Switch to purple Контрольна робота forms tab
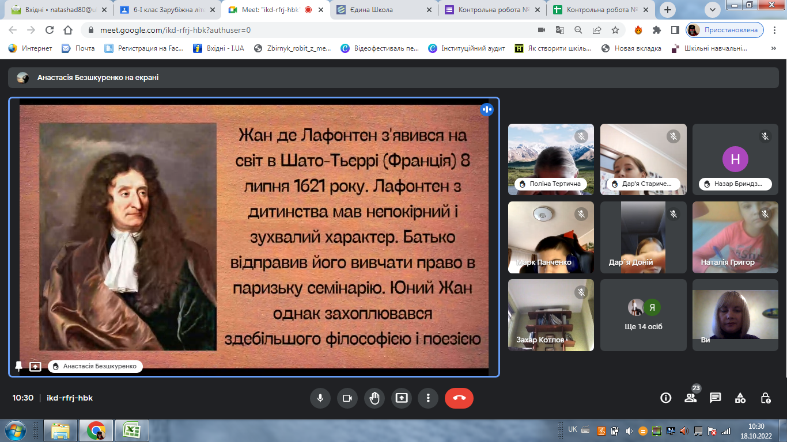Viewport: 787px width, 442px height. pos(493,10)
